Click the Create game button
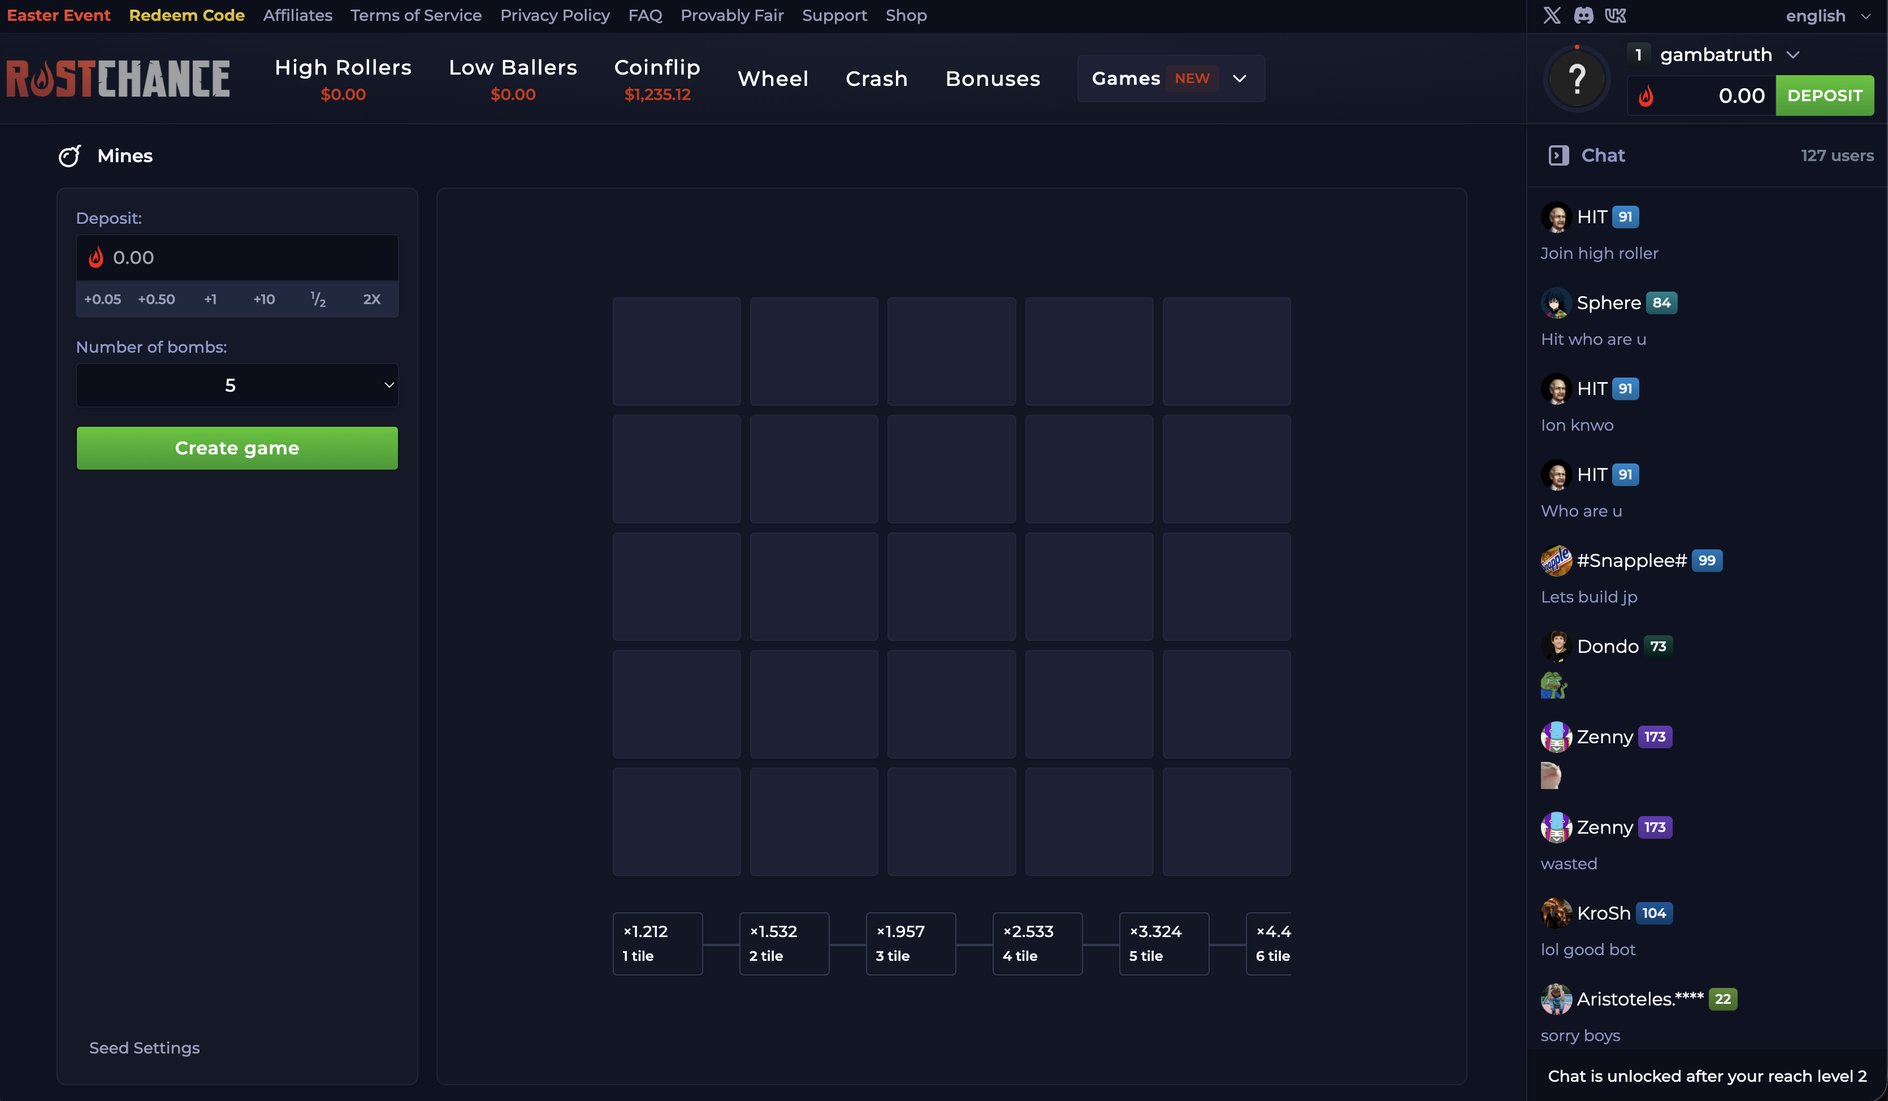1888x1101 pixels. [x=237, y=448]
